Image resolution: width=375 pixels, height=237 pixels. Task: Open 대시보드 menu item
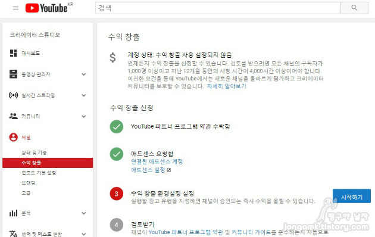tap(31, 53)
